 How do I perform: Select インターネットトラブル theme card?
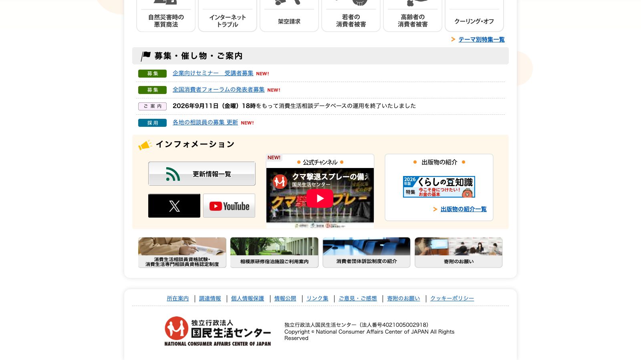pos(228,16)
